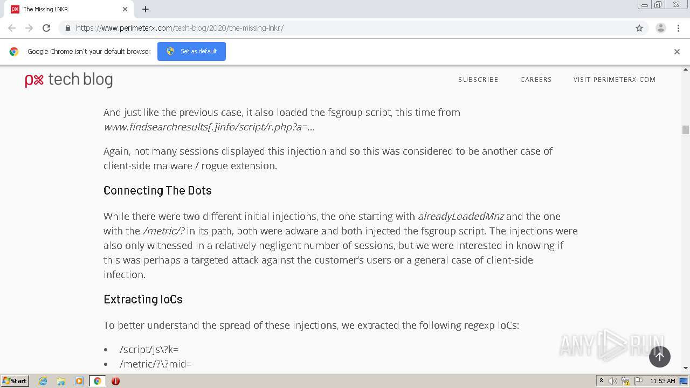Open the Chrome three-dot menu
Viewport: 690px width, 388px height.
pos(678,28)
